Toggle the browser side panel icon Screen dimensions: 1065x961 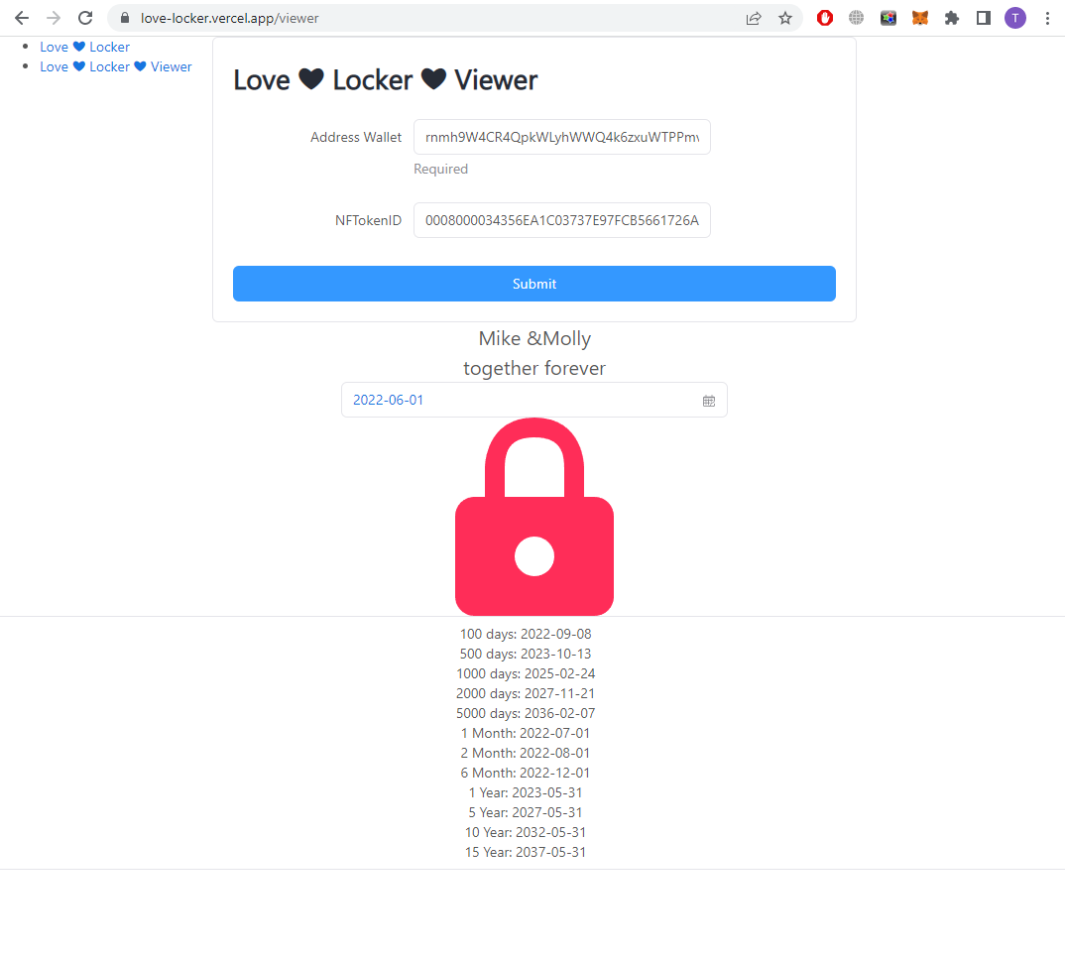[x=984, y=18]
